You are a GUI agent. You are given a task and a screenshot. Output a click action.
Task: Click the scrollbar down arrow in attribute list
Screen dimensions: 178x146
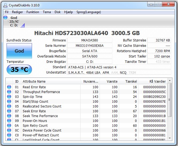[169, 138]
